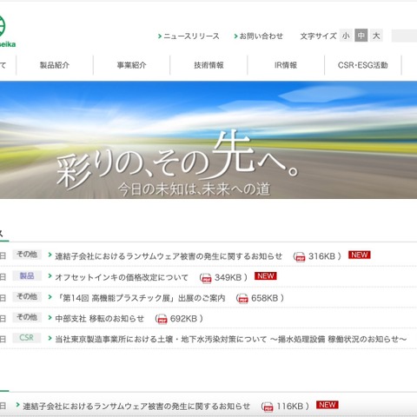417x417 pixels.
Task: Click 658KB file size text
Action: point(264,298)
